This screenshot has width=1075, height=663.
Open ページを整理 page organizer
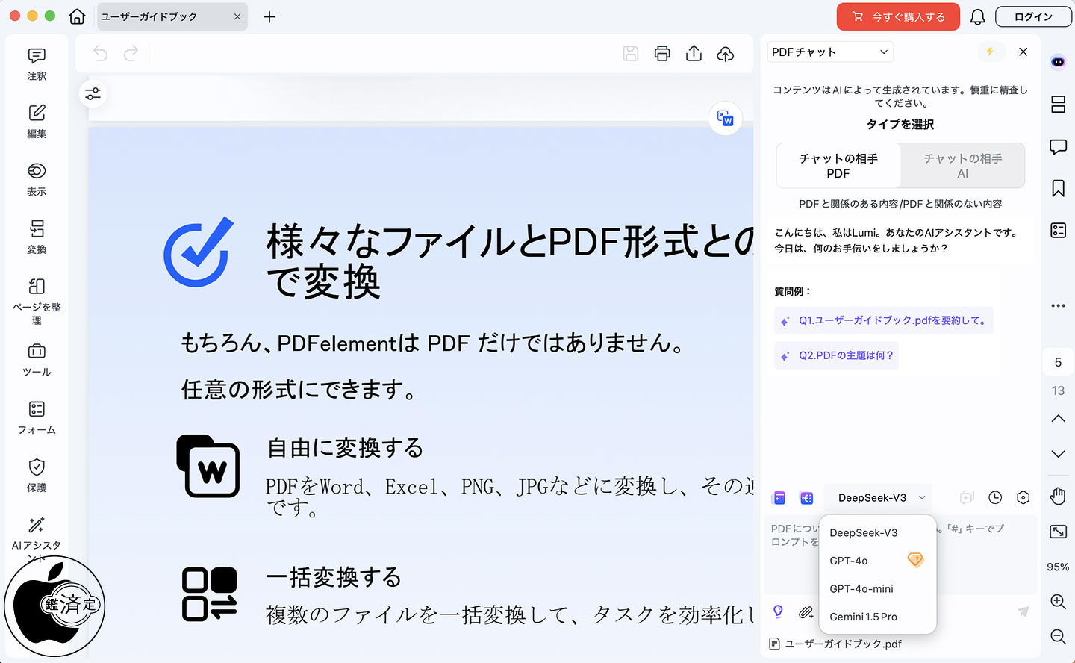coord(37,301)
